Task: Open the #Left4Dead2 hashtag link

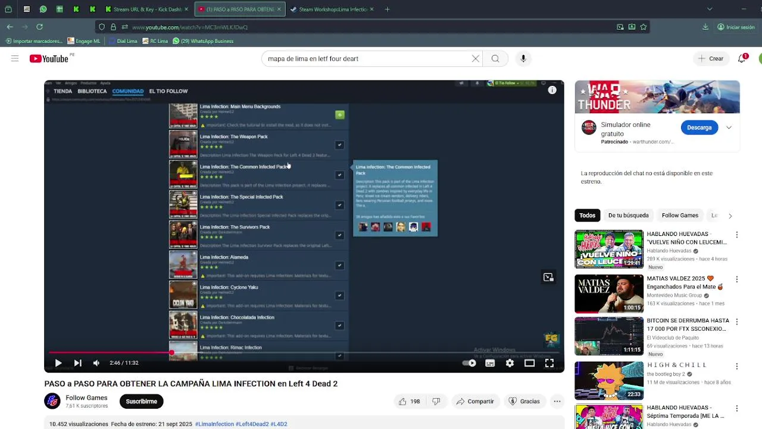Action: tap(252, 424)
